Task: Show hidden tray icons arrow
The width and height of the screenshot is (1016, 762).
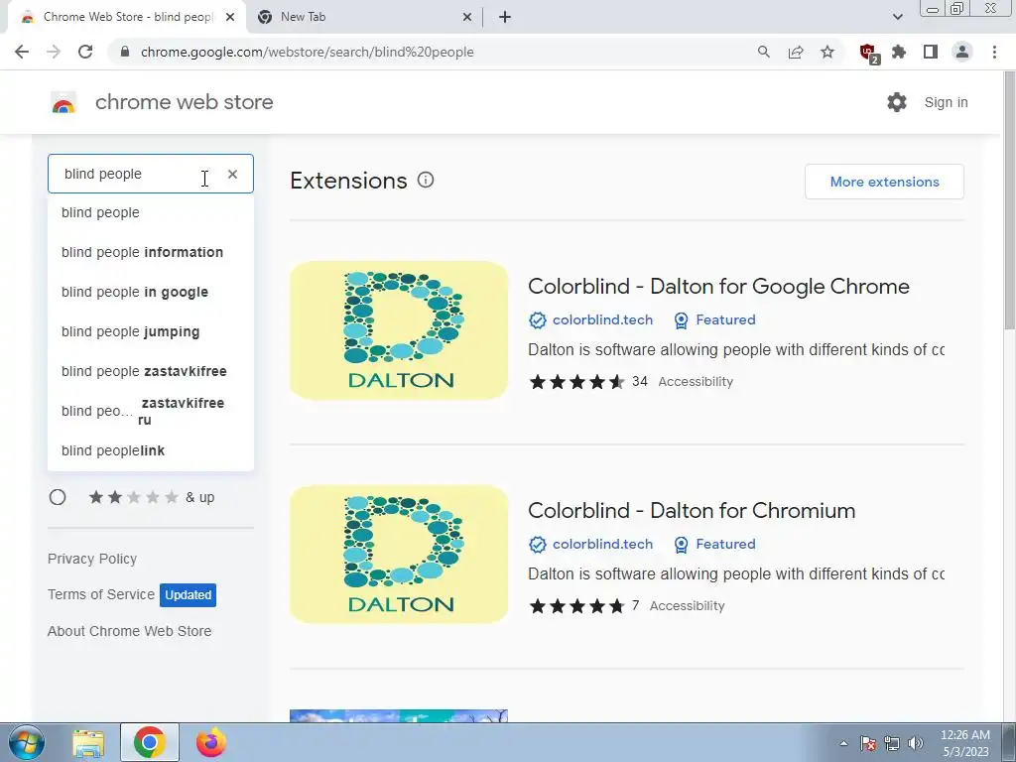Action: [843, 743]
